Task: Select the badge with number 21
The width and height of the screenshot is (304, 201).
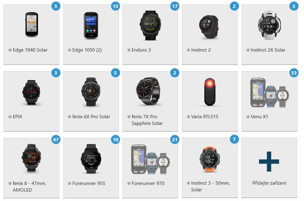Action: tap(175, 139)
